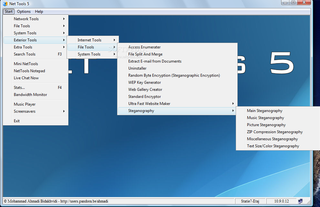Expand Screensavers submenu
Screen dimensions: 320x207
(36, 111)
